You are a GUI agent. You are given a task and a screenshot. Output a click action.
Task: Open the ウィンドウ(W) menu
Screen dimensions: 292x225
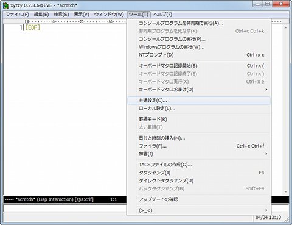(109, 15)
